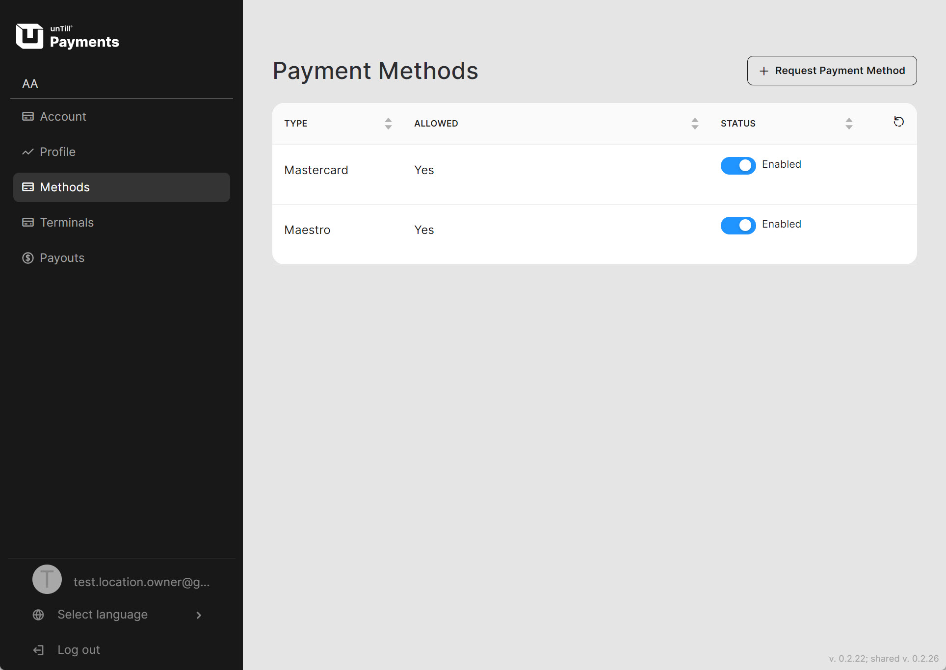Turn off the Maestro enabled switch
The height and width of the screenshot is (670, 946).
[x=738, y=226]
